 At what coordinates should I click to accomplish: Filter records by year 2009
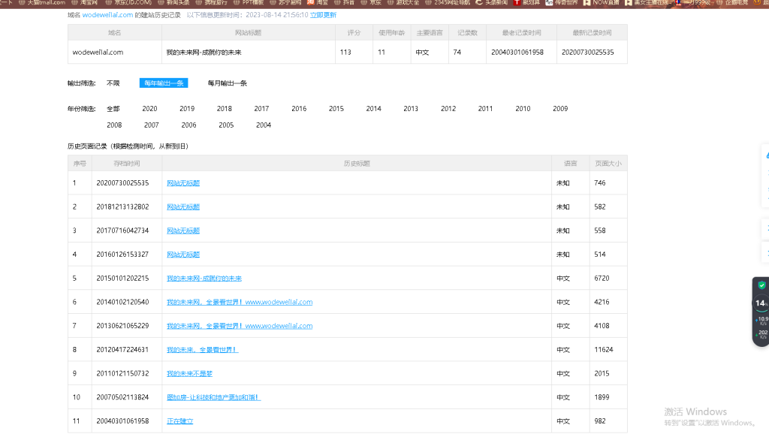click(560, 109)
